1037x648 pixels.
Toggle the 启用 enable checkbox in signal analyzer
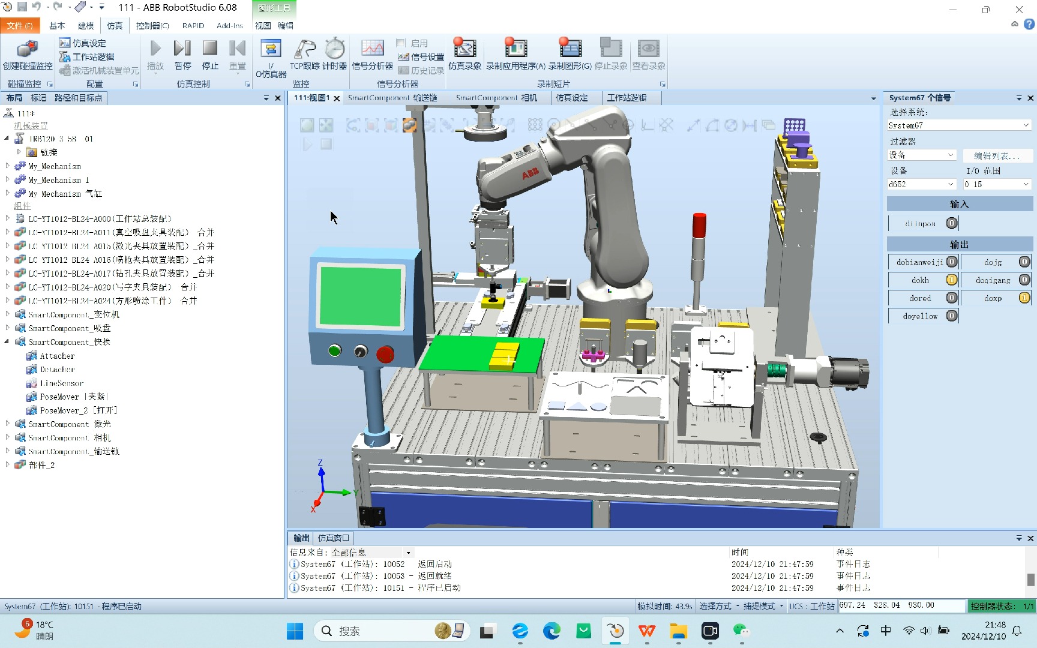(x=401, y=43)
